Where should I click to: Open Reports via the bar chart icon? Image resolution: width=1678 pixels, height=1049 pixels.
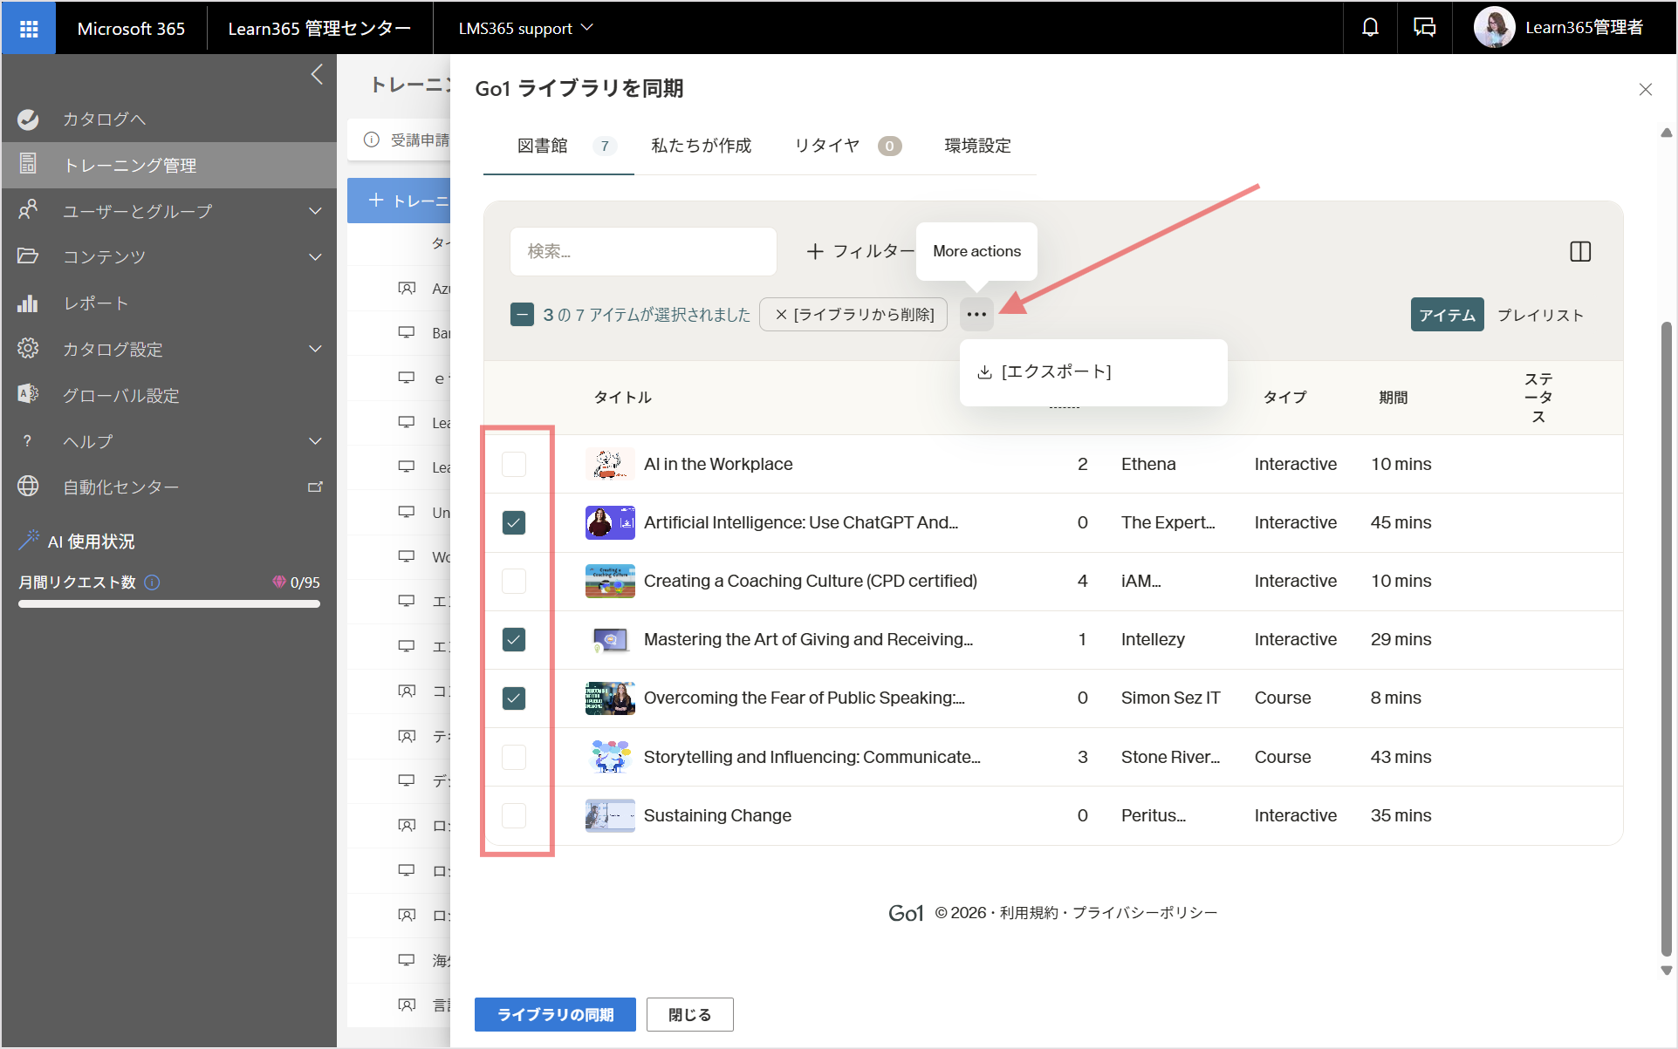pos(28,303)
